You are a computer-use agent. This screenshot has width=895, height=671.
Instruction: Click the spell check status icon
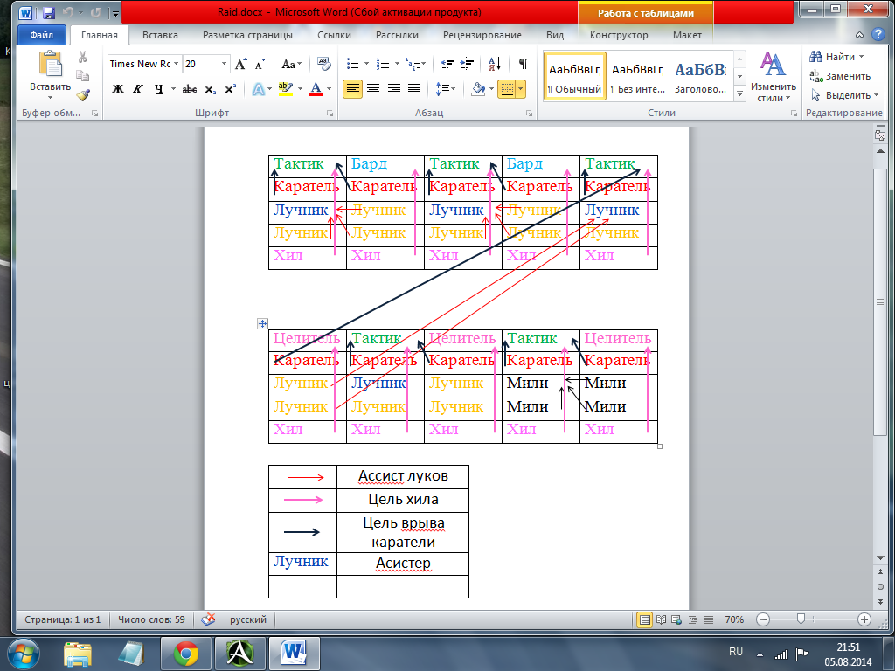tap(208, 619)
